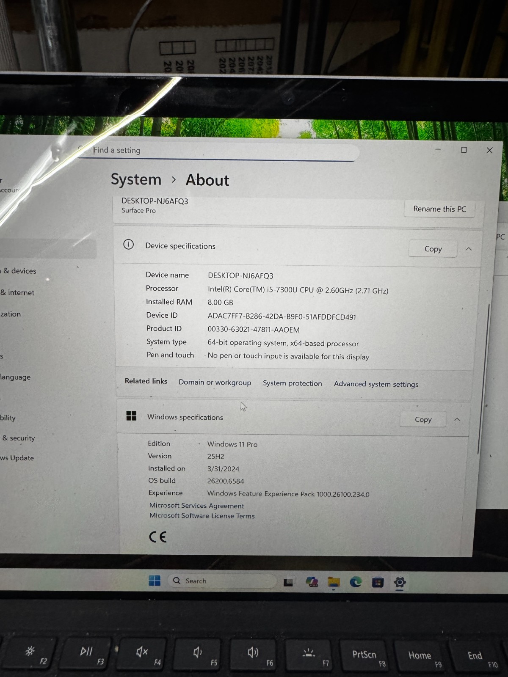The height and width of the screenshot is (677, 508).
Task: Click the taskbar Search box
Action: pos(223,581)
